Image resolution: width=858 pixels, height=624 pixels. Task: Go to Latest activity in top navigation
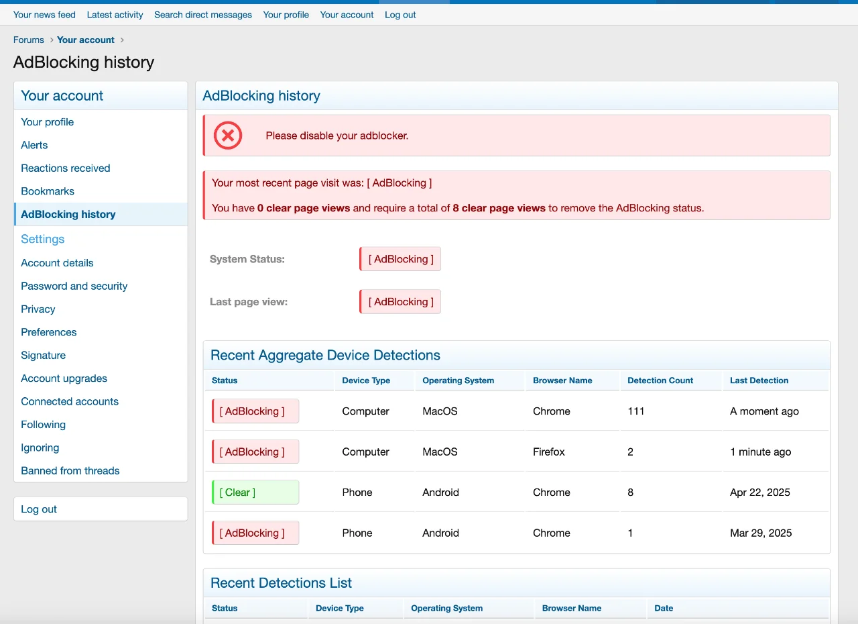tap(115, 15)
